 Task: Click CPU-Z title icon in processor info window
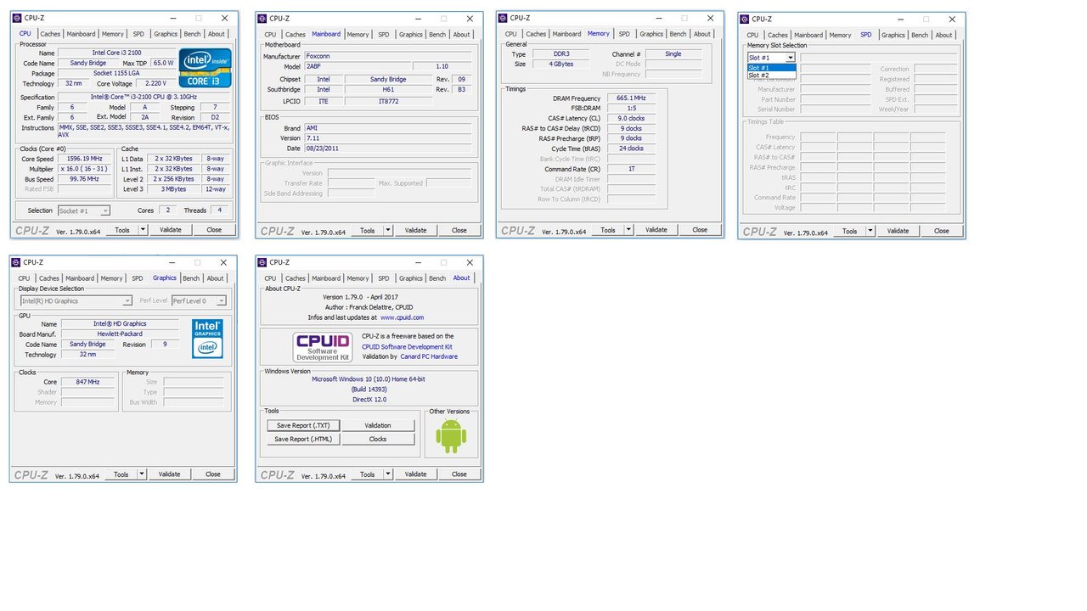pos(16,18)
